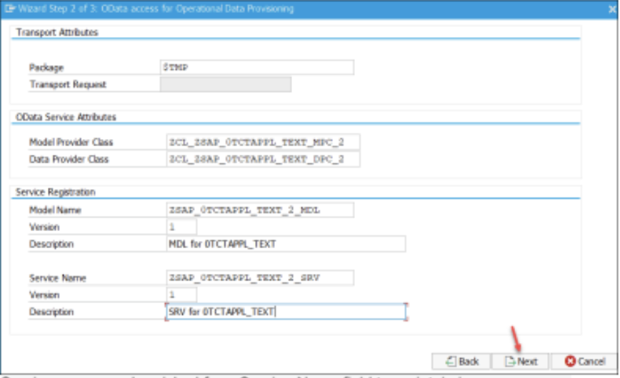Click the service Version field below Service Name
The height and width of the screenshot is (378, 620).
point(181,295)
